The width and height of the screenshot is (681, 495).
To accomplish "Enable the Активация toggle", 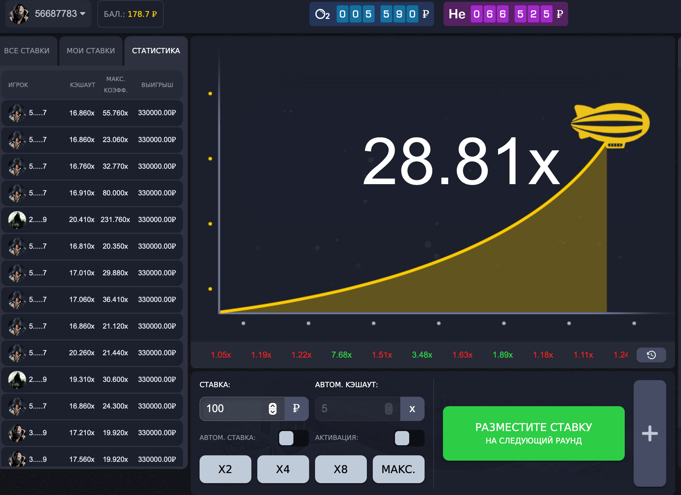I will click(x=409, y=438).
